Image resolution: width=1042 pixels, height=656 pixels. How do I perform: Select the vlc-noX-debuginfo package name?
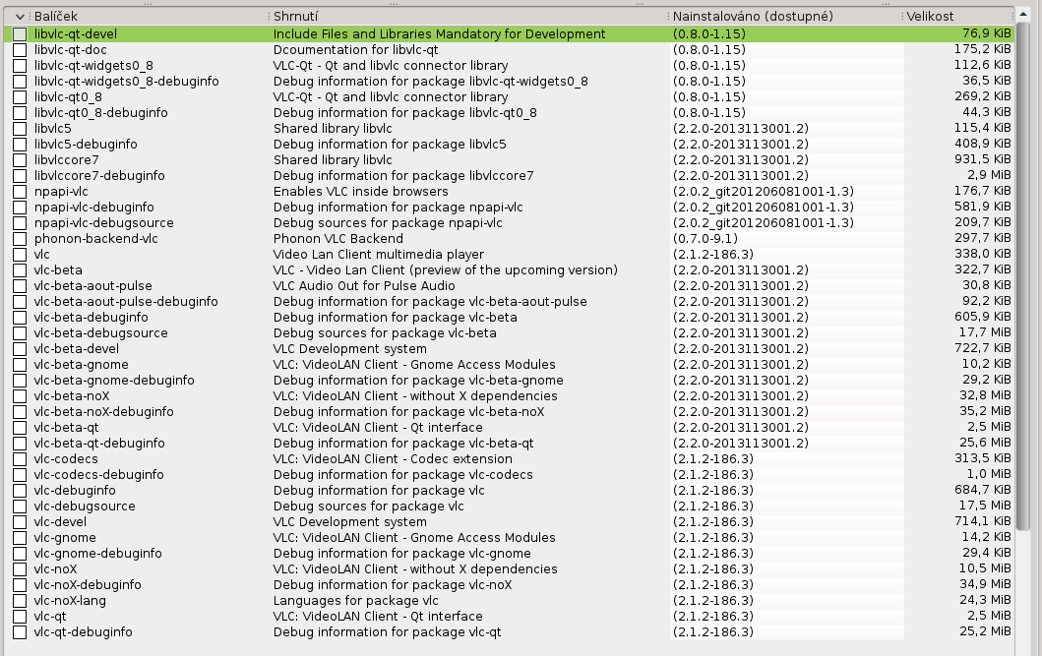click(x=88, y=585)
